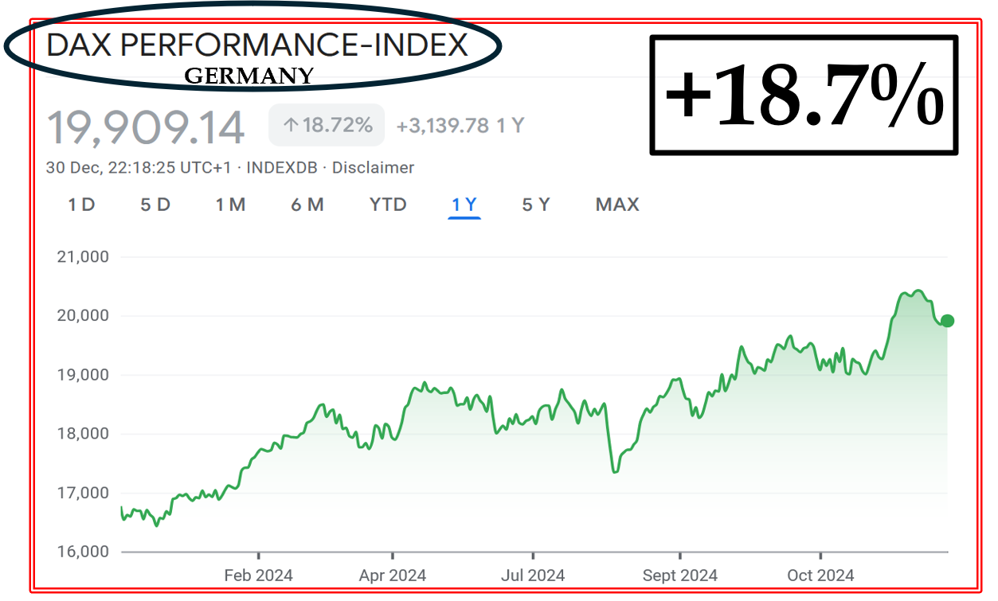Switch to the 6 M range tab
The width and height of the screenshot is (998, 601).
pyautogui.click(x=307, y=205)
